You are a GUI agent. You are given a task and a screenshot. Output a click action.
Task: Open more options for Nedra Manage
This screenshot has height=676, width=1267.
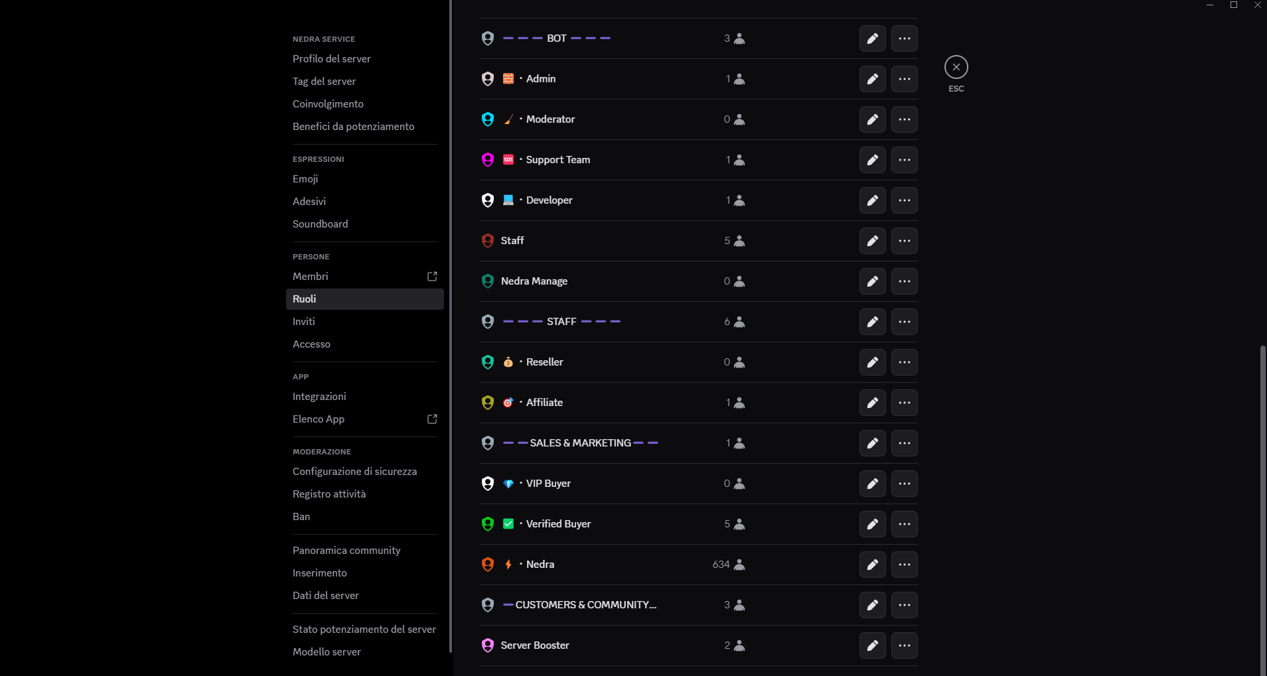(904, 281)
